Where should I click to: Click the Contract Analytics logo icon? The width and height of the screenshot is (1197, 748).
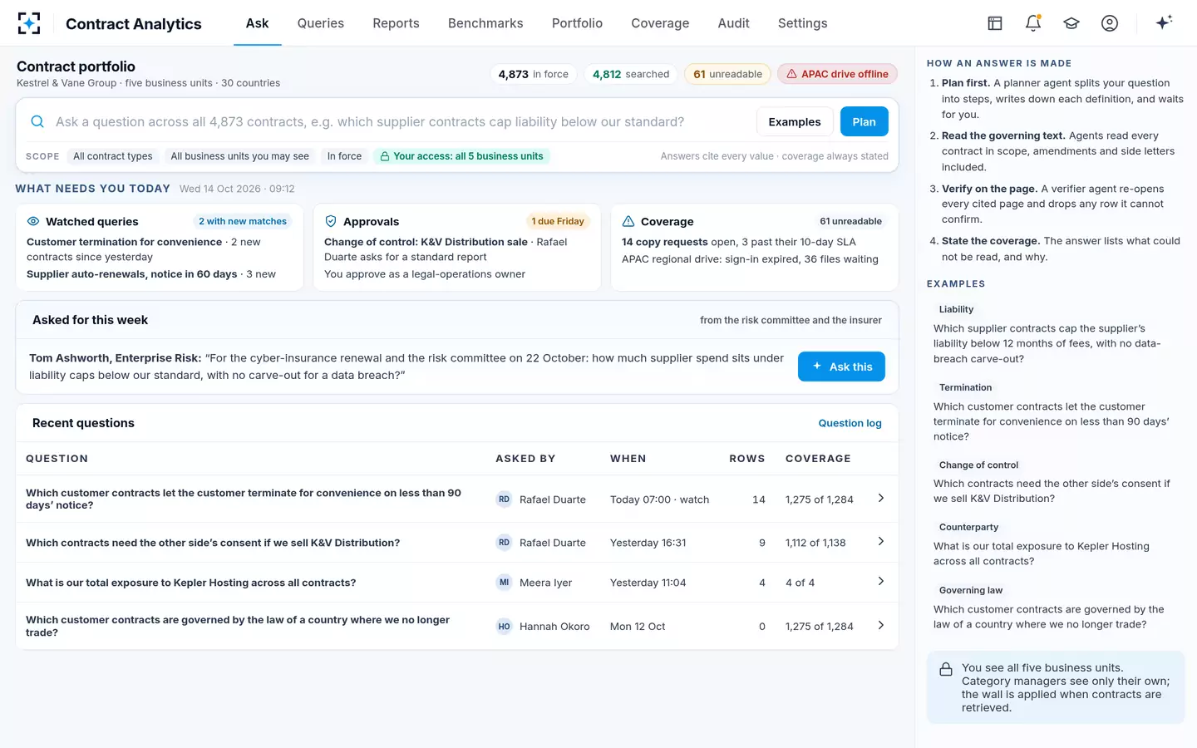click(x=29, y=23)
